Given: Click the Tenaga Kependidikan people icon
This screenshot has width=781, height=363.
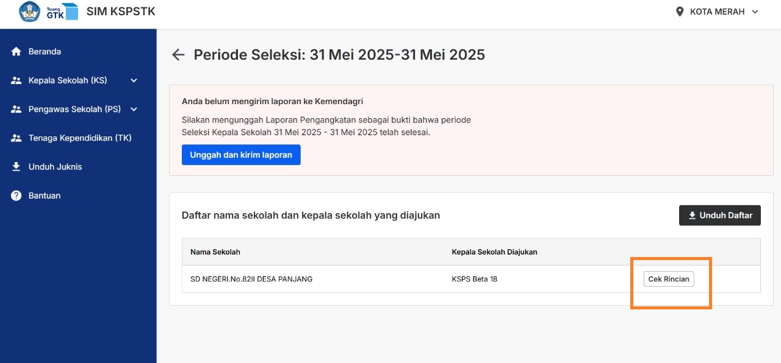Looking at the screenshot, I should 16,138.
